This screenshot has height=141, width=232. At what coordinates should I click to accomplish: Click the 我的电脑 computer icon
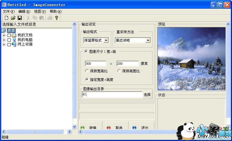pyautogui.click(x=14, y=40)
